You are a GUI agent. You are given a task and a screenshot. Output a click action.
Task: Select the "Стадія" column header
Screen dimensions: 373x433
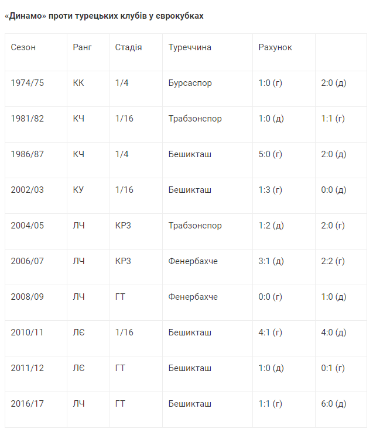click(129, 47)
